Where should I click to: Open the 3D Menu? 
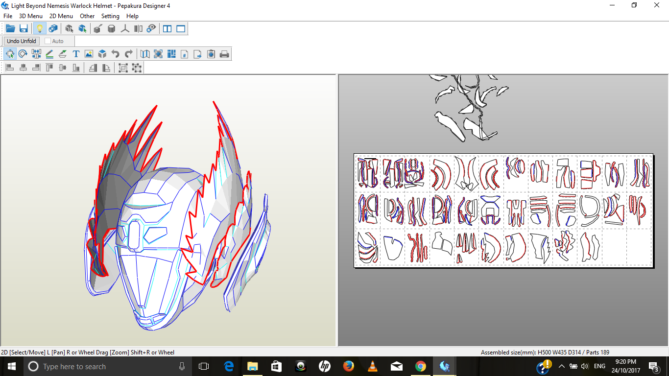31,16
